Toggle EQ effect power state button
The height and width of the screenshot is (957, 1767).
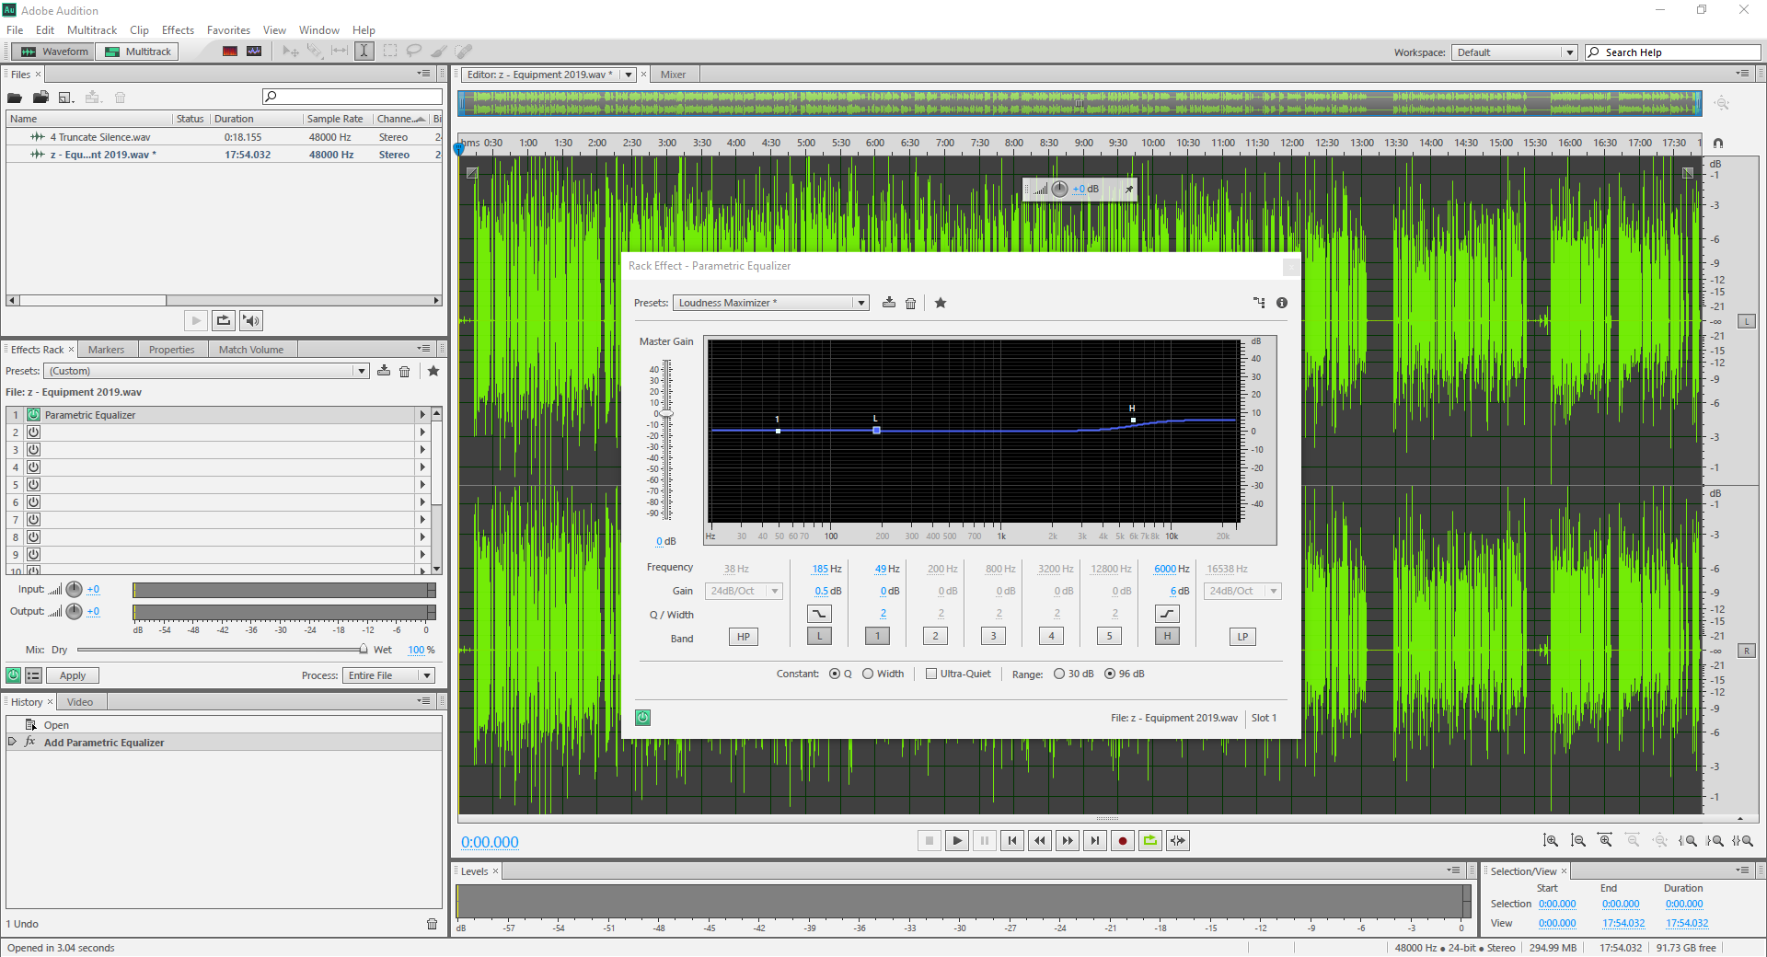click(x=643, y=718)
